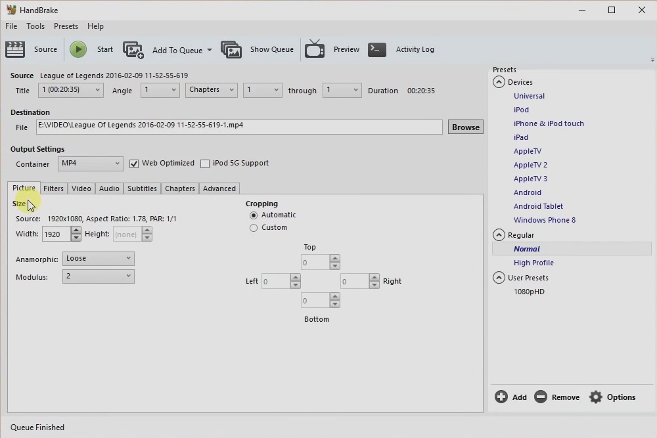
Task: Select the High Profile preset
Action: (533, 263)
